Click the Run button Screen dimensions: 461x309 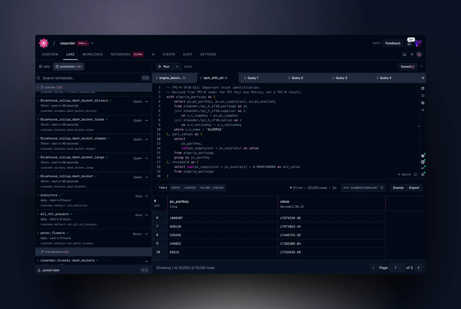pos(165,67)
